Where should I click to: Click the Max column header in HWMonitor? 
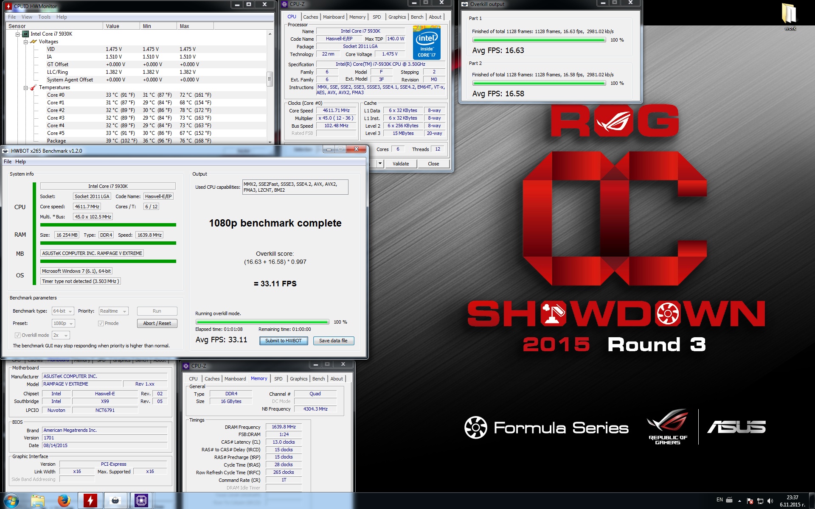(x=195, y=26)
